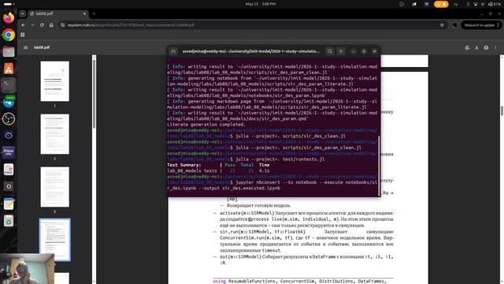Open the keyboard layout indicator

point(455,4)
